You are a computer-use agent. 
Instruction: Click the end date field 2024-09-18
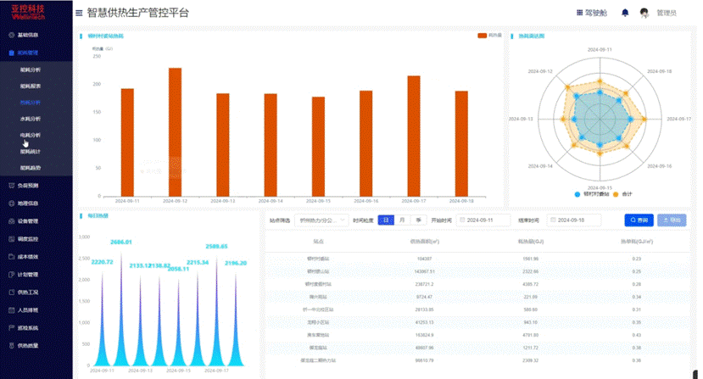574,220
